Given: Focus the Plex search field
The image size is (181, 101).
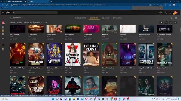Looking at the screenshot, I should (x=35, y=13).
